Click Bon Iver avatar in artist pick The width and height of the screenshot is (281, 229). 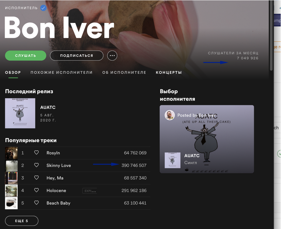pyautogui.click(x=170, y=115)
